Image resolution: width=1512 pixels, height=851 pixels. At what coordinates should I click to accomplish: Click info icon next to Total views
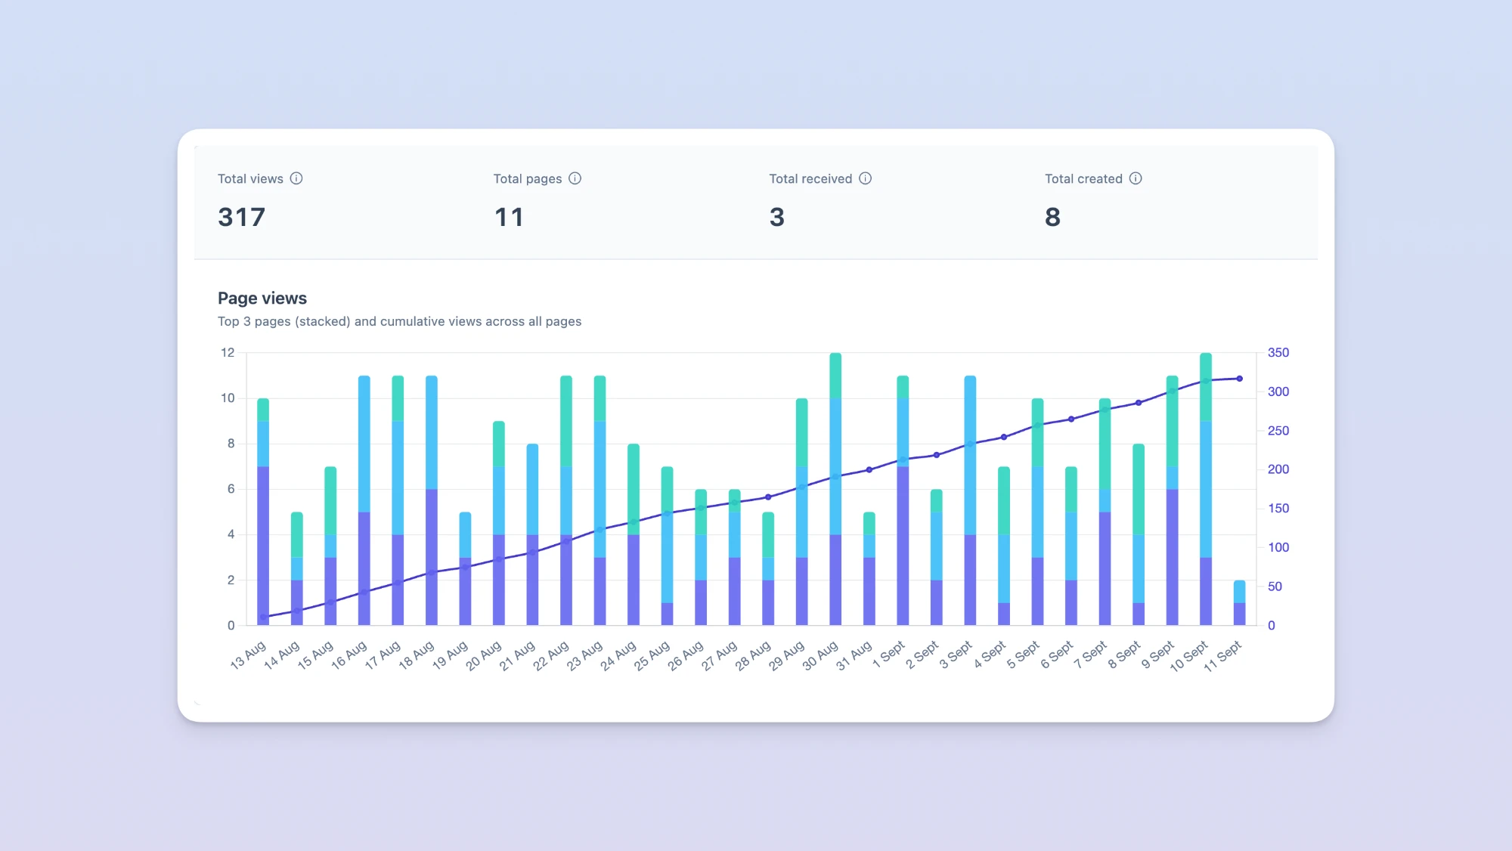296,178
